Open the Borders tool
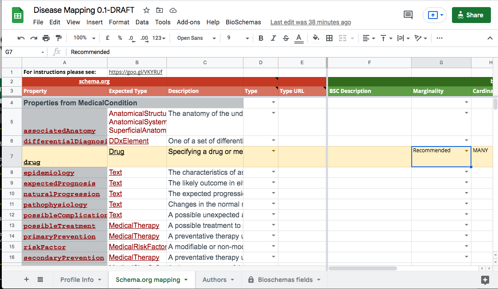Viewport: 498px width, 289px height. pos(329,38)
